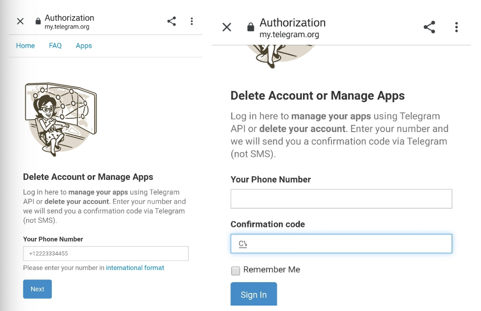The width and height of the screenshot is (481, 311).
Task: Share the page from right panel
Action: pos(429,27)
